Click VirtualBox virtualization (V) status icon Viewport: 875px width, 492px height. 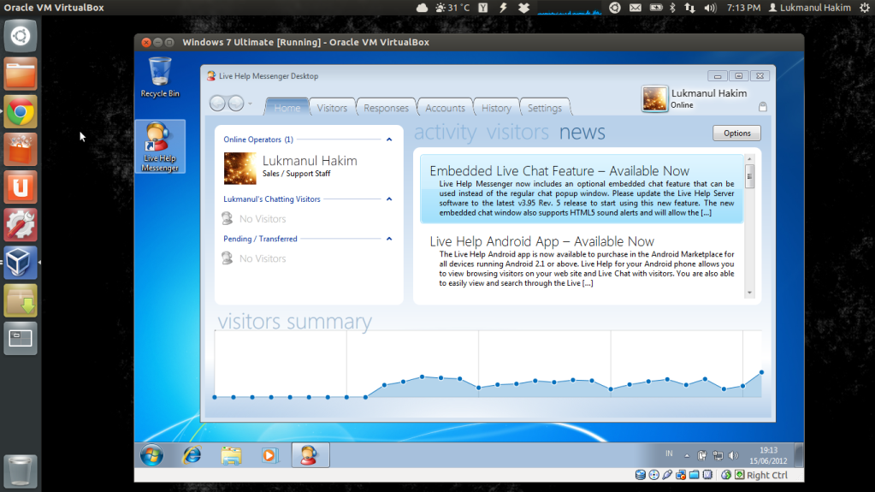(707, 475)
